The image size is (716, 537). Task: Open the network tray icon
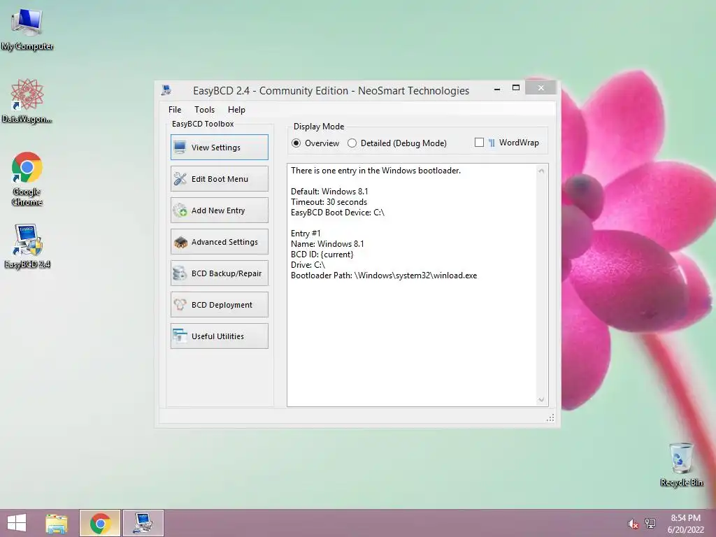click(x=650, y=524)
